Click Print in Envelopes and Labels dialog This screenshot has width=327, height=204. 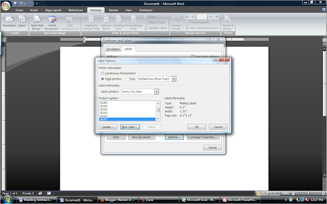tap(116, 137)
